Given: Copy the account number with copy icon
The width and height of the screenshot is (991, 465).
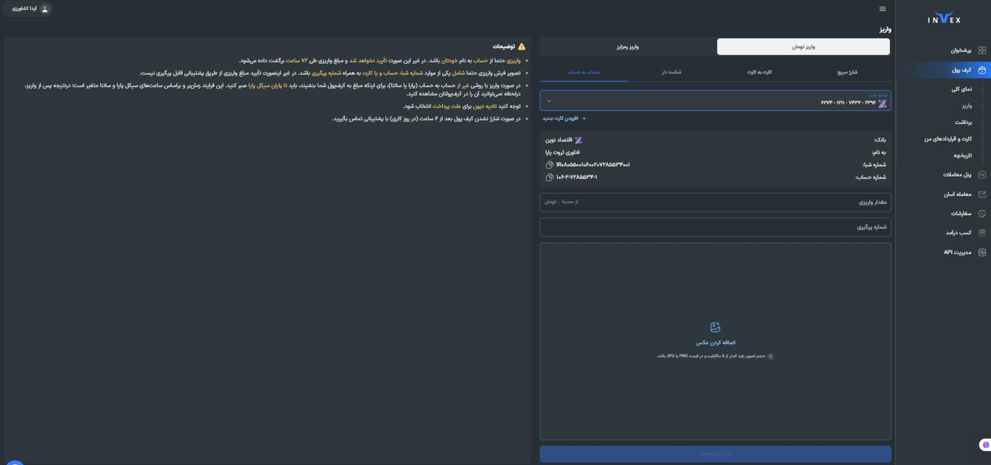Looking at the screenshot, I should (549, 177).
